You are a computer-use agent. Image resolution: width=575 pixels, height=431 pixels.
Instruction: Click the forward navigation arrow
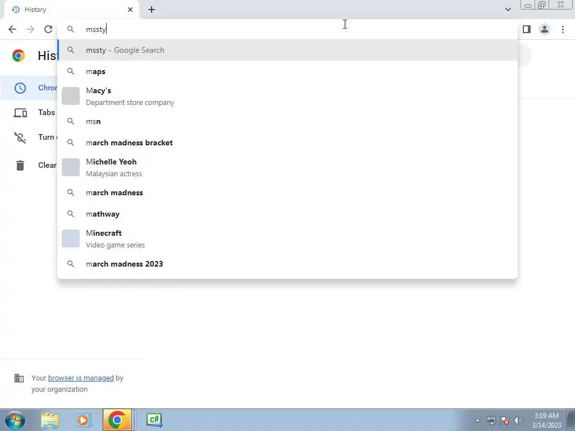click(30, 29)
